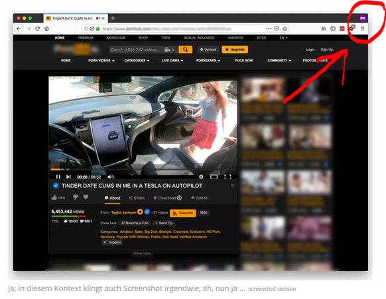Screen dimensions: 386x299
Task: Click the green-red rating bar
Action: 69,216
